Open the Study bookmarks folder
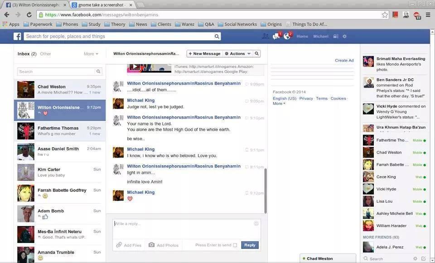 point(91,24)
